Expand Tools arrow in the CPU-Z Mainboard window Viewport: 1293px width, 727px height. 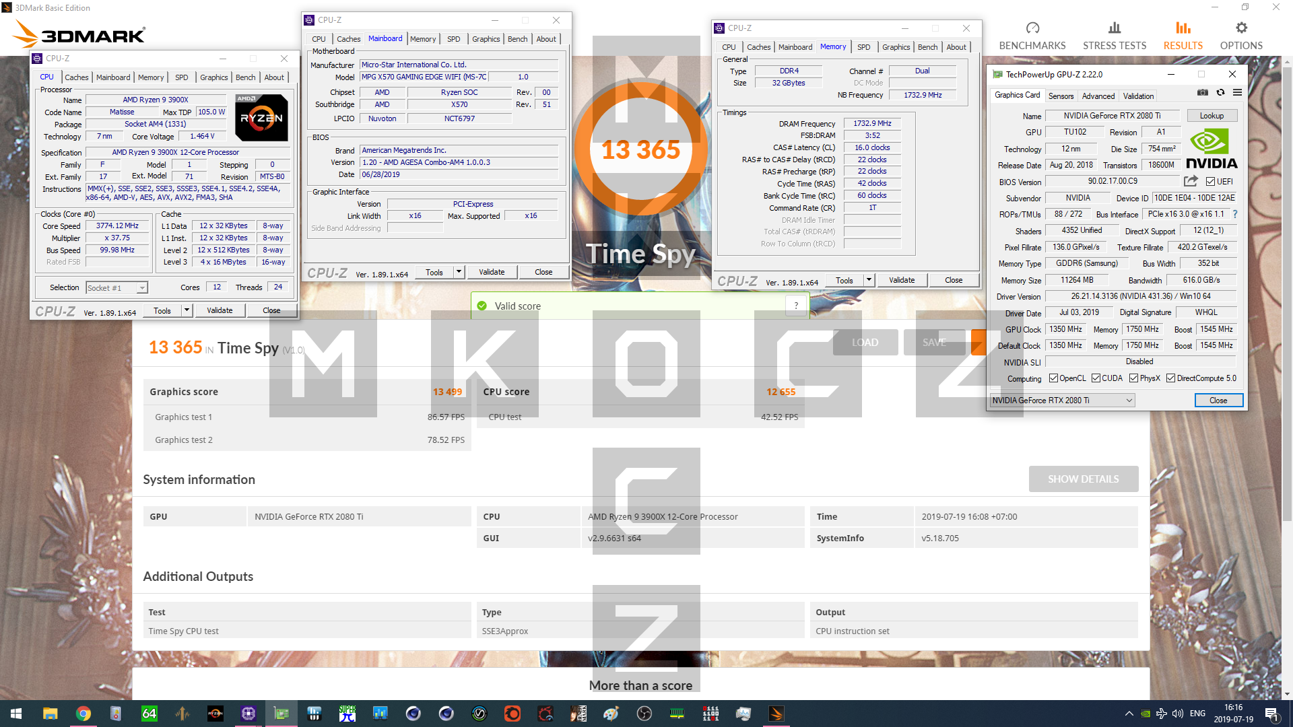[x=459, y=272]
